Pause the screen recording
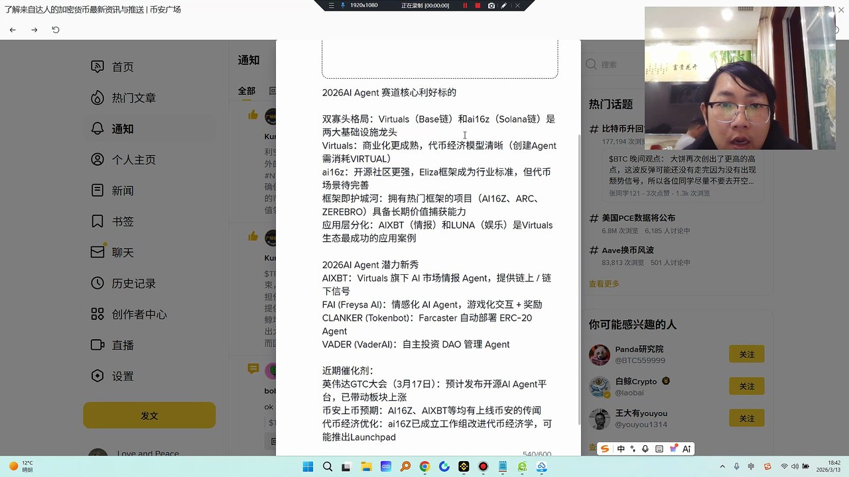This screenshot has width=849, height=477. (x=465, y=5)
